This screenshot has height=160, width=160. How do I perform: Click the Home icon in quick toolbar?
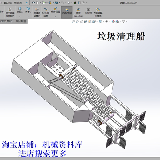34,2
